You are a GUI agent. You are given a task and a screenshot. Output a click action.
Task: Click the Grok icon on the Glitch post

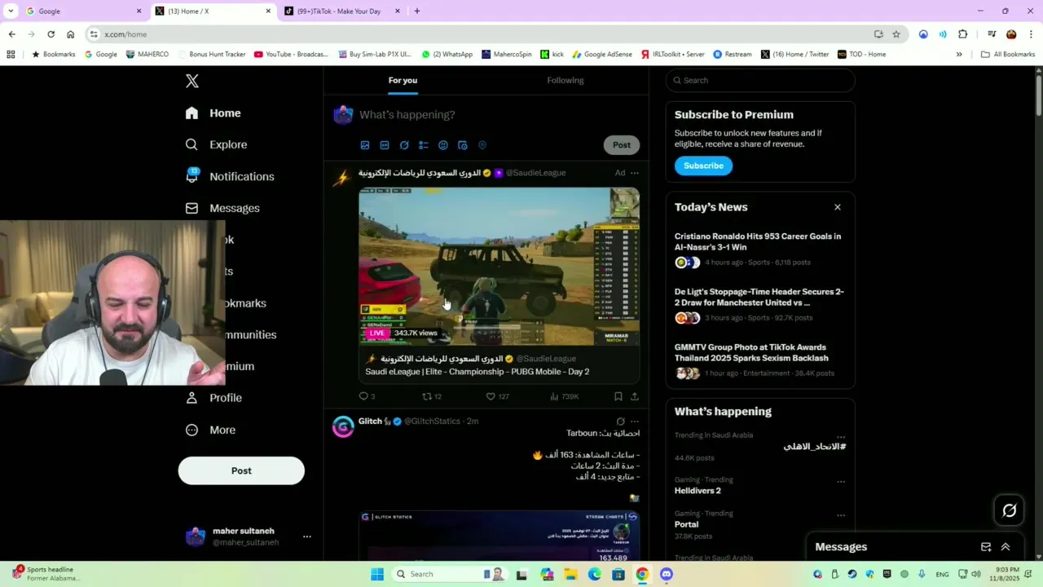[x=620, y=421]
